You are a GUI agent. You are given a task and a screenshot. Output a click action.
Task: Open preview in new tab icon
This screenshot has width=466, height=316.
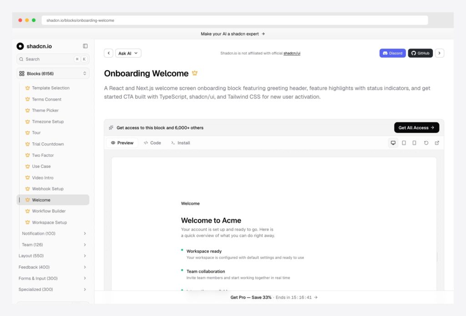437,143
